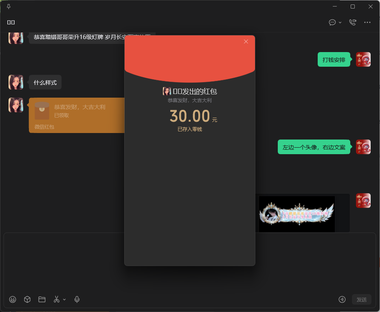Click the avatar beside the 荣升16级灯牌 message
Viewport: 380px width, 312px height.
(x=16, y=38)
